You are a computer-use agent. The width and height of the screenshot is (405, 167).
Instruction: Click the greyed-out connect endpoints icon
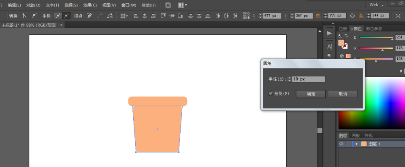click(100, 16)
